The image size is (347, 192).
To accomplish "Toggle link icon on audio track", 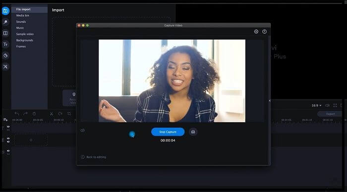I will [8, 154].
